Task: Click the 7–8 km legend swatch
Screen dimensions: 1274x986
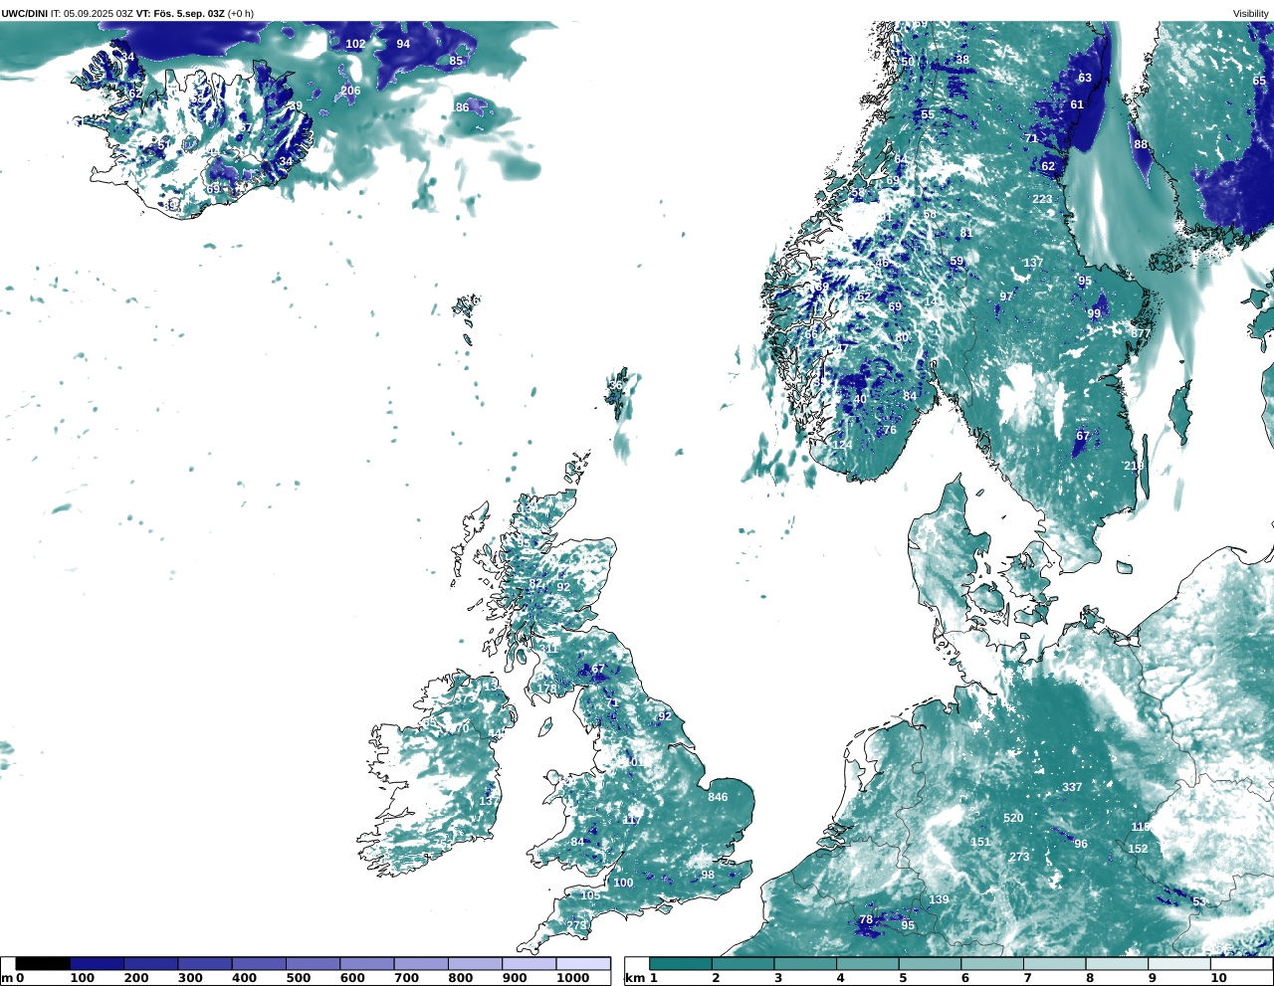Action: [1054, 963]
